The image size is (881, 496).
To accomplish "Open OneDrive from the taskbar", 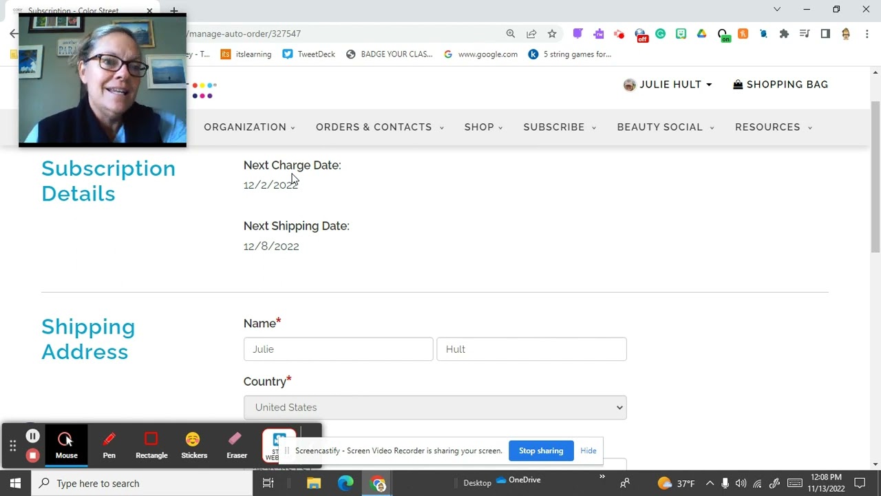I will [518, 480].
